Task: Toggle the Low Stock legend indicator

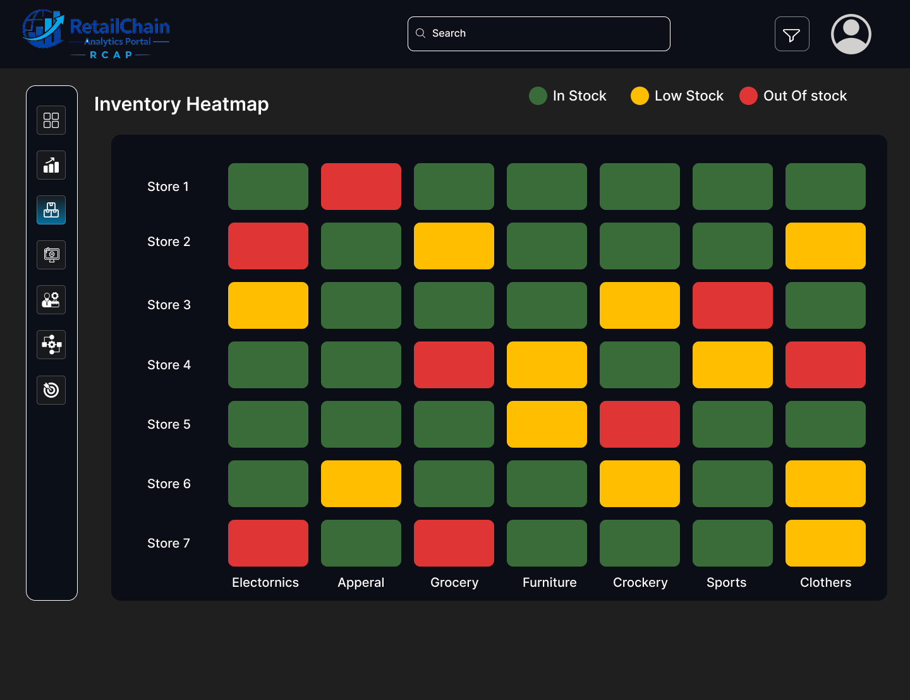Action: (640, 95)
